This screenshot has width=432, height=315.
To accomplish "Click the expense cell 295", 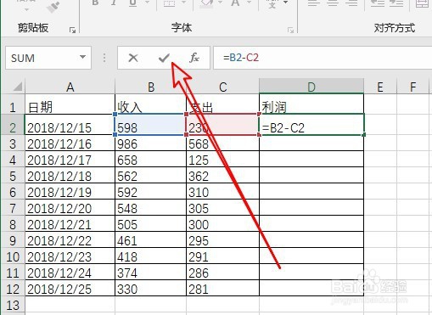I will (x=223, y=239).
